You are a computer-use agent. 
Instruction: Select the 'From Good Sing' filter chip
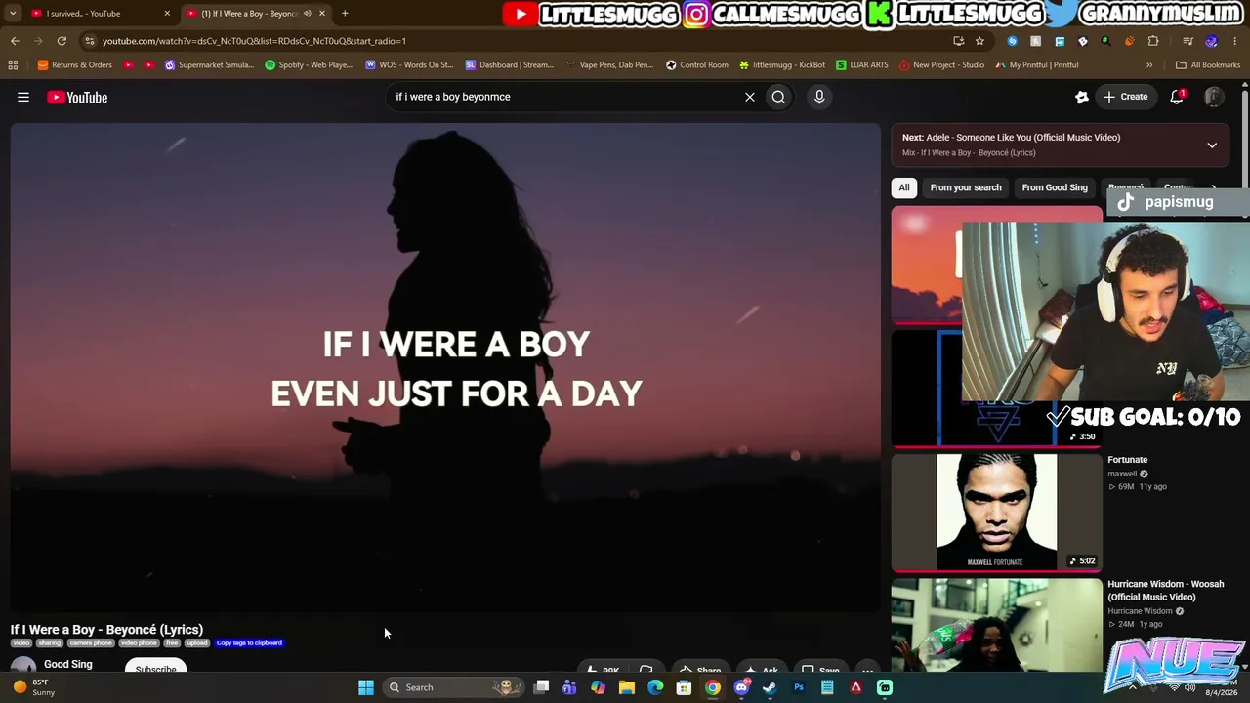[x=1055, y=187]
